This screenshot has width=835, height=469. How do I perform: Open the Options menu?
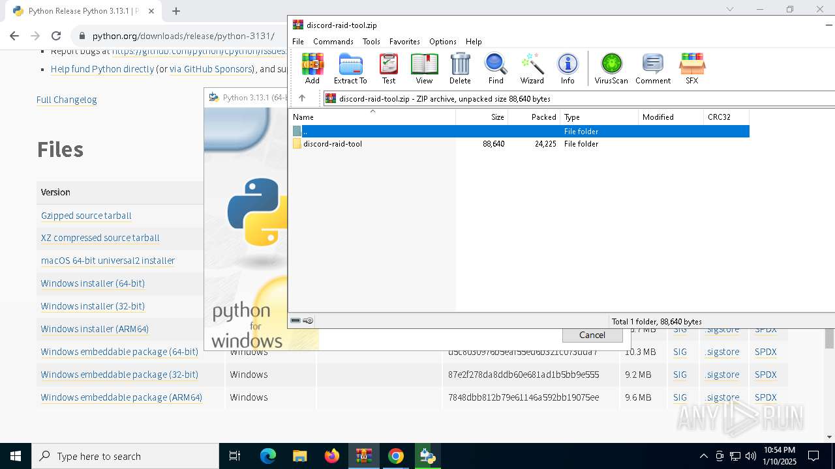pyautogui.click(x=443, y=41)
